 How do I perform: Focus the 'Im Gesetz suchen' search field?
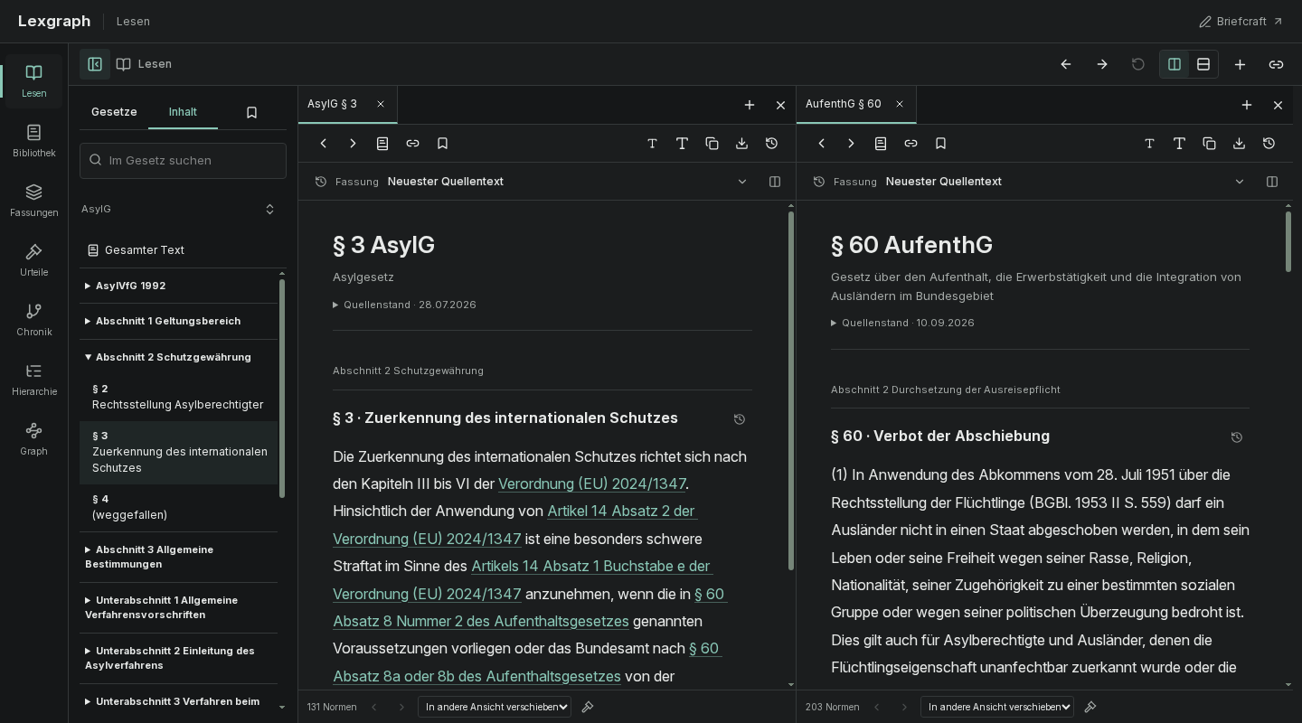pyautogui.click(x=183, y=161)
